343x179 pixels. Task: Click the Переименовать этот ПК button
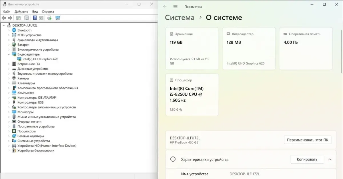pos(308,140)
